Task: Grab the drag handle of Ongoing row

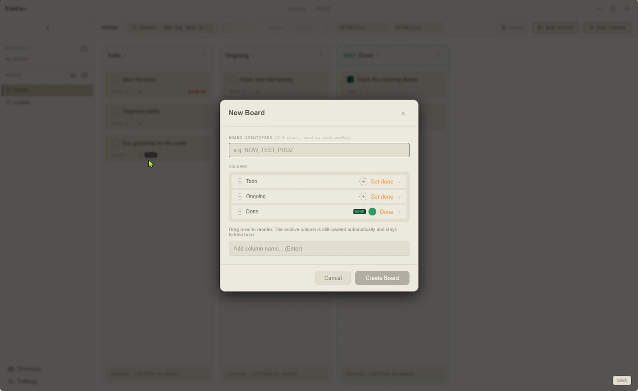Action: [x=240, y=197]
